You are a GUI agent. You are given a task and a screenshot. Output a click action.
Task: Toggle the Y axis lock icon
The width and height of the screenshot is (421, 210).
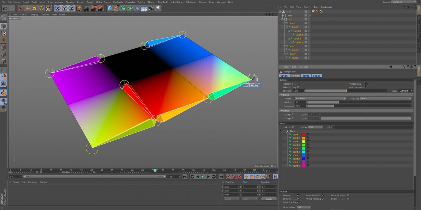click(64, 9)
